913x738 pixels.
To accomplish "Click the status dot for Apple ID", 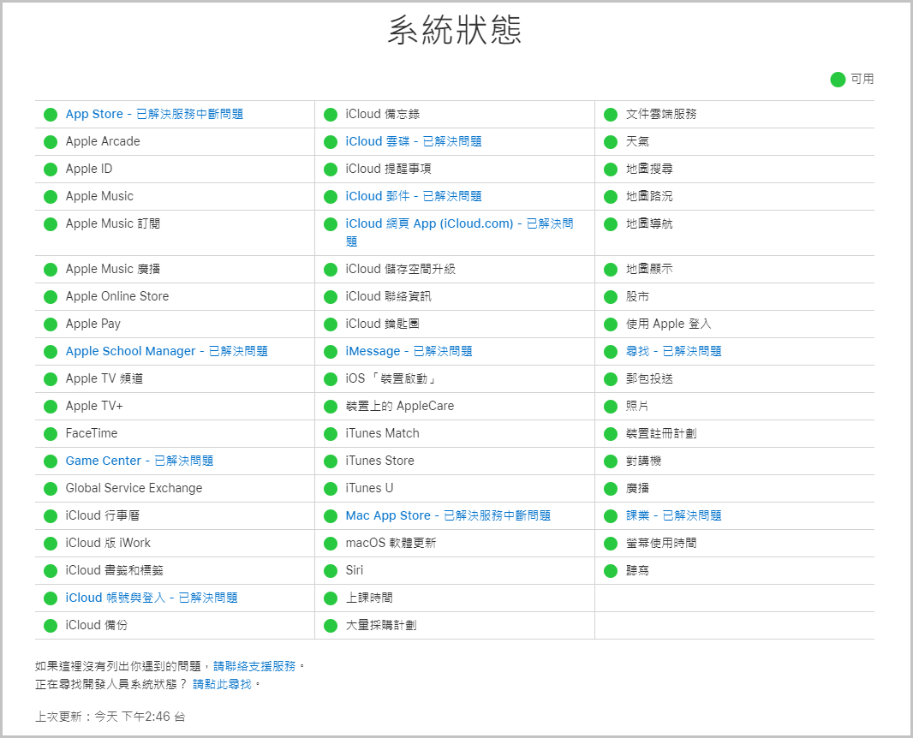I will [51, 170].
